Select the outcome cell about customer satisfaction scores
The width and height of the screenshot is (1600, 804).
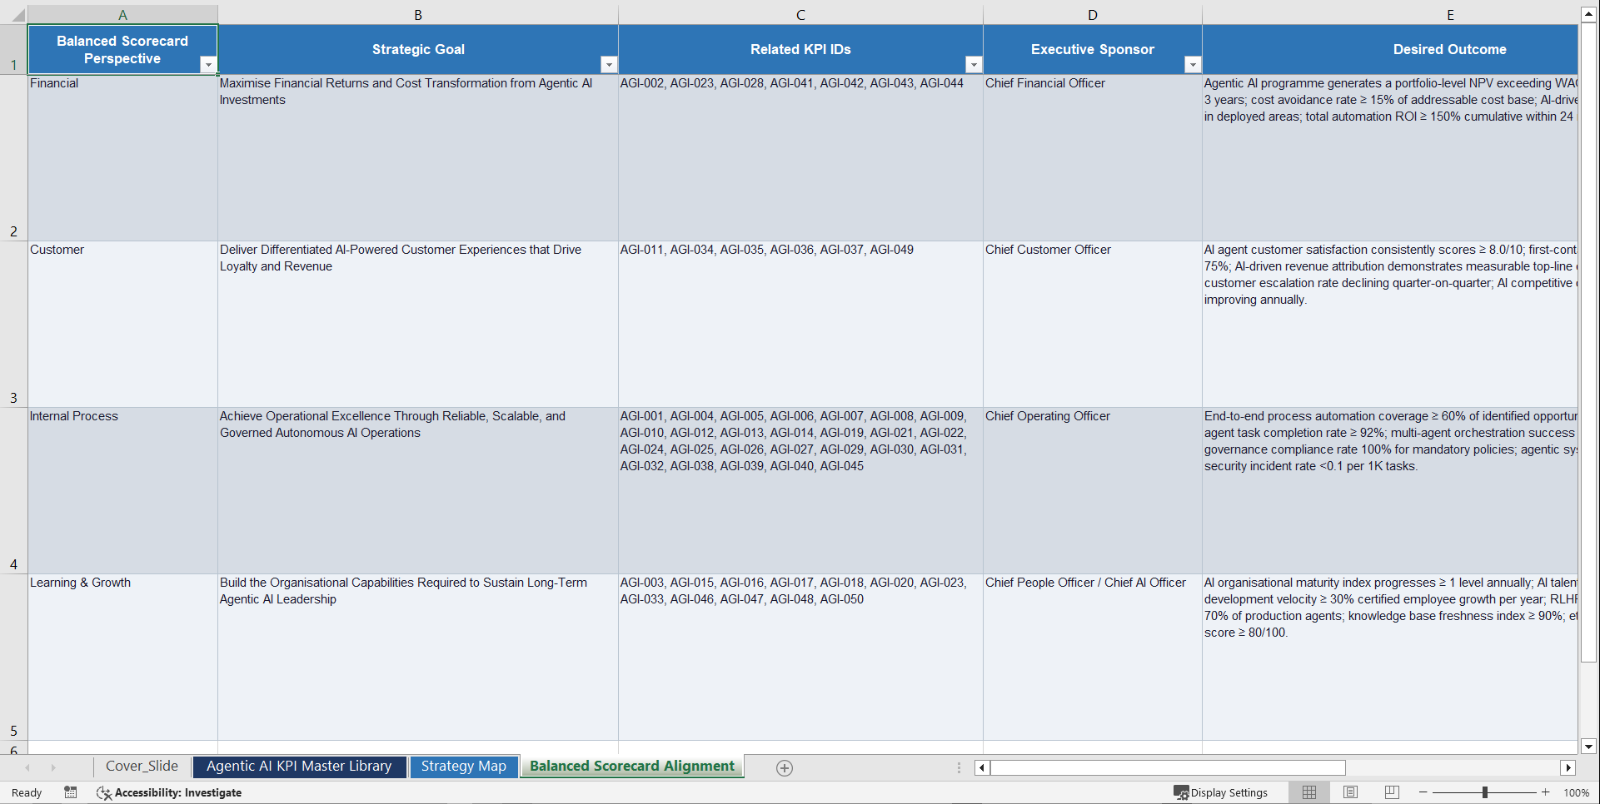point(1390,325)
